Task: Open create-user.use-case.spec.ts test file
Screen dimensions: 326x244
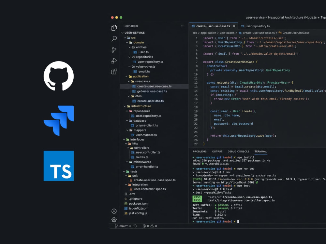Action: (x=154, y=180)
